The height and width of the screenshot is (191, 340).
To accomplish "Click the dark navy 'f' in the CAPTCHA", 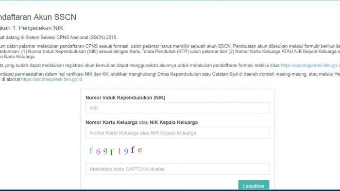I will coord(133,150).
